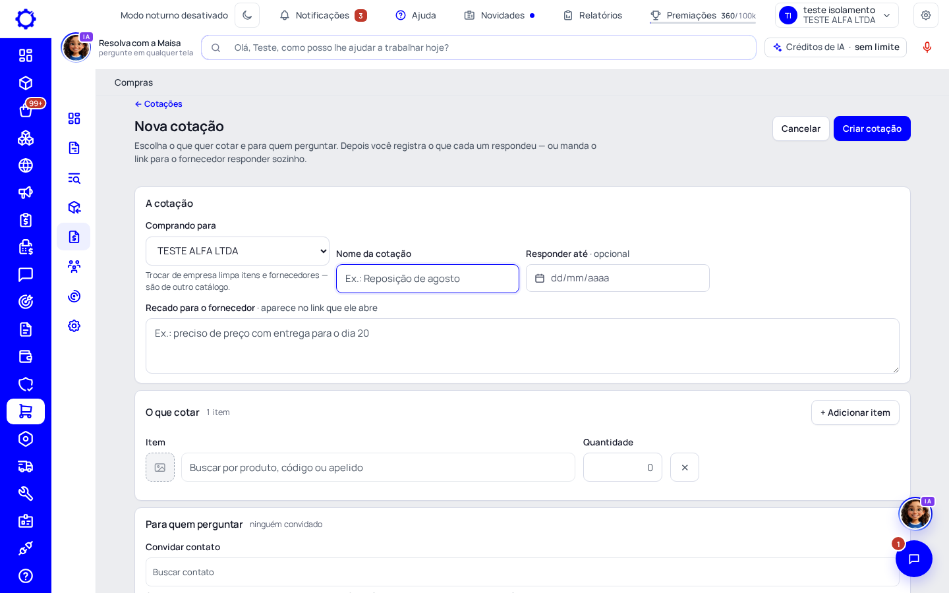Open the delivery truck sidebar icon
Image resolution: width=949 pixels, height=593 pixels.
pyautogui.click(x=26, y=466)
